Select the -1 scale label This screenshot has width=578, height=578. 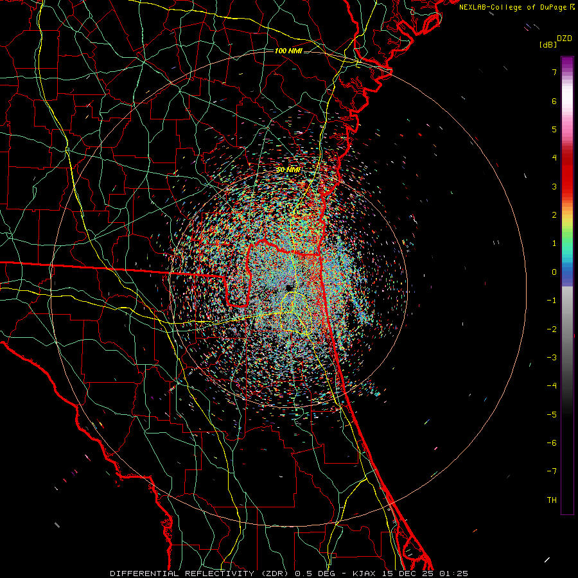point(552,301)
